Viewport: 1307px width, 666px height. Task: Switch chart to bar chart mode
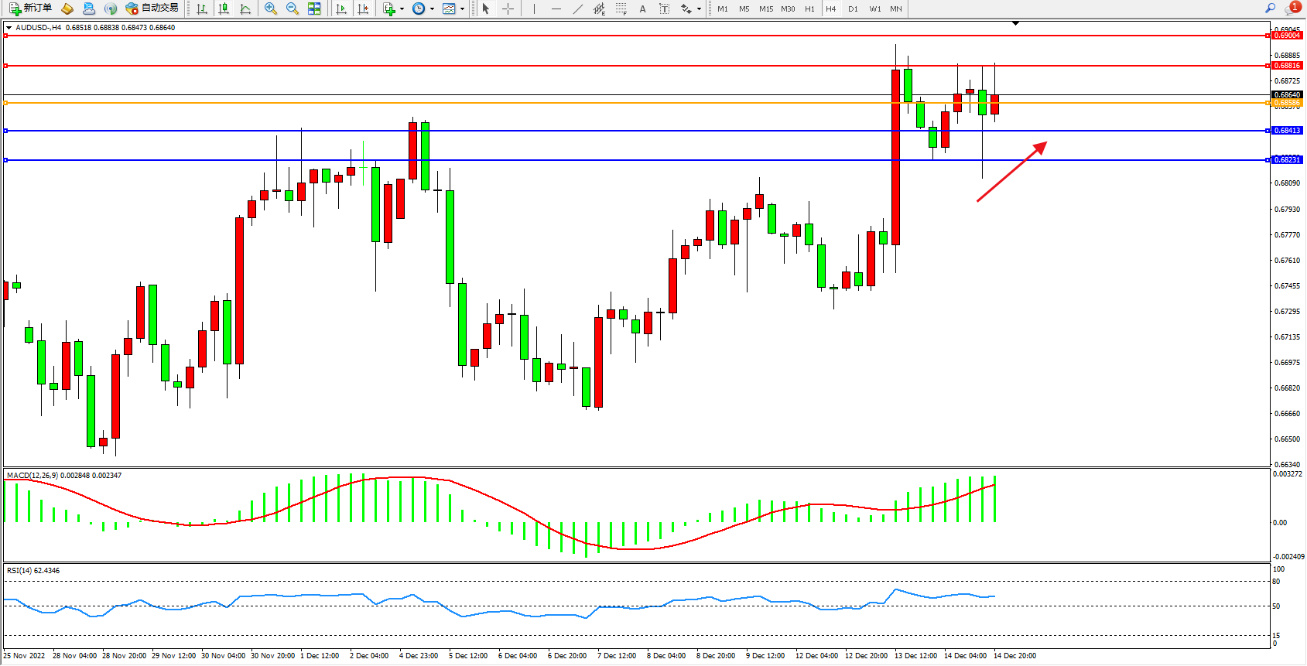point(202,9)
